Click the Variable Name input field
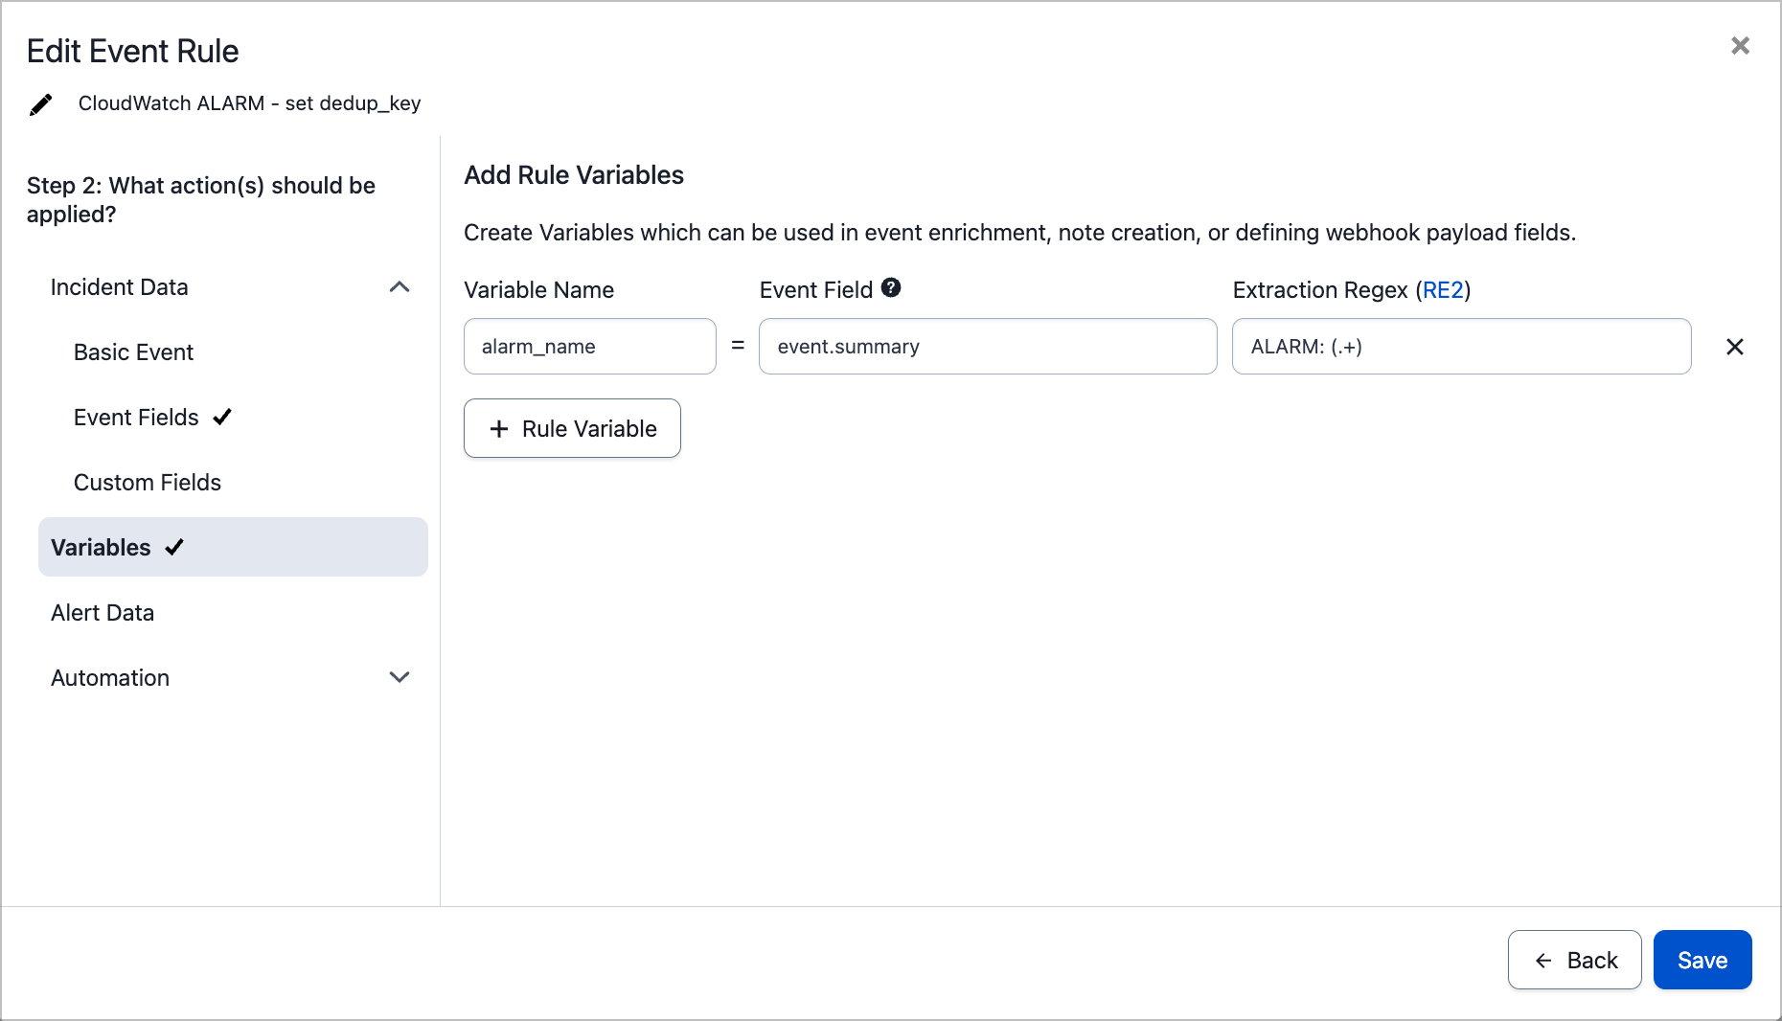 [589, 347]
